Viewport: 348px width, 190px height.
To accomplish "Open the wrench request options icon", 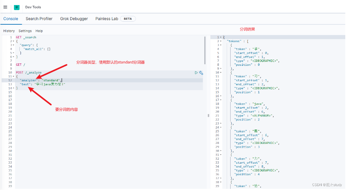I will click(201, 72).
